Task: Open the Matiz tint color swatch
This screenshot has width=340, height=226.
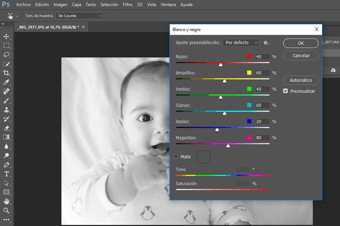Action: [204, 157]
